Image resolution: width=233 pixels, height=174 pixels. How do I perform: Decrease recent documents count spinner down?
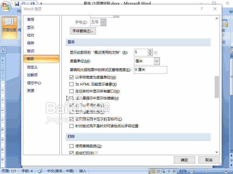click(150, 54)
